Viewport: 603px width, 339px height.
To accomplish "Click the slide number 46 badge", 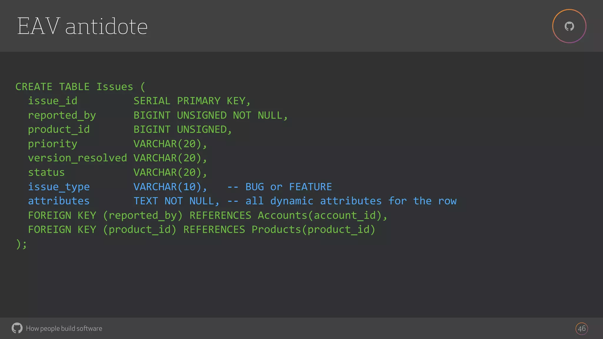I will click(x=582, y=328).
